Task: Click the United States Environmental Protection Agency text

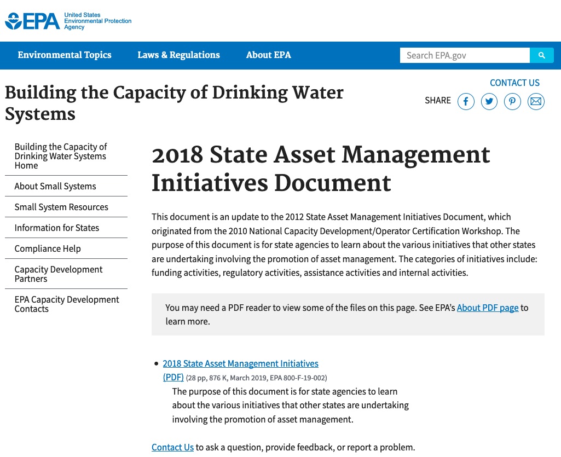Action: tap(97, 21)
